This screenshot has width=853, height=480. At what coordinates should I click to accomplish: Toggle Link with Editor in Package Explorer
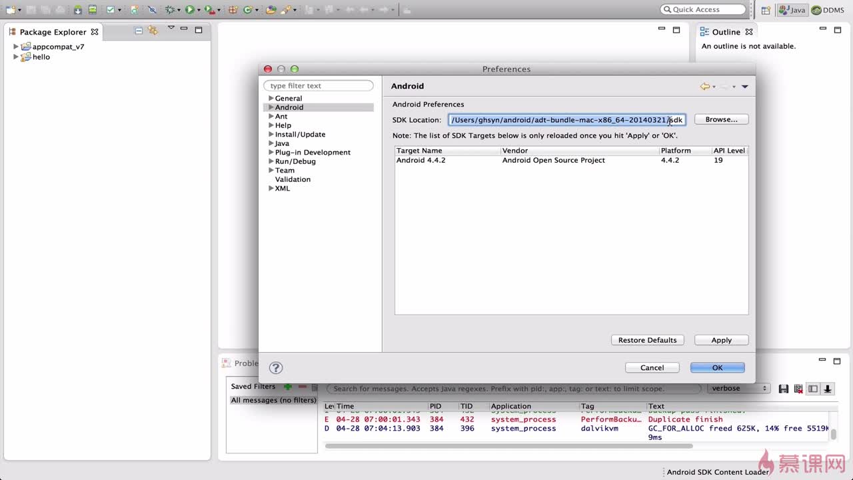pyautogui.click(x=153, y=31)
